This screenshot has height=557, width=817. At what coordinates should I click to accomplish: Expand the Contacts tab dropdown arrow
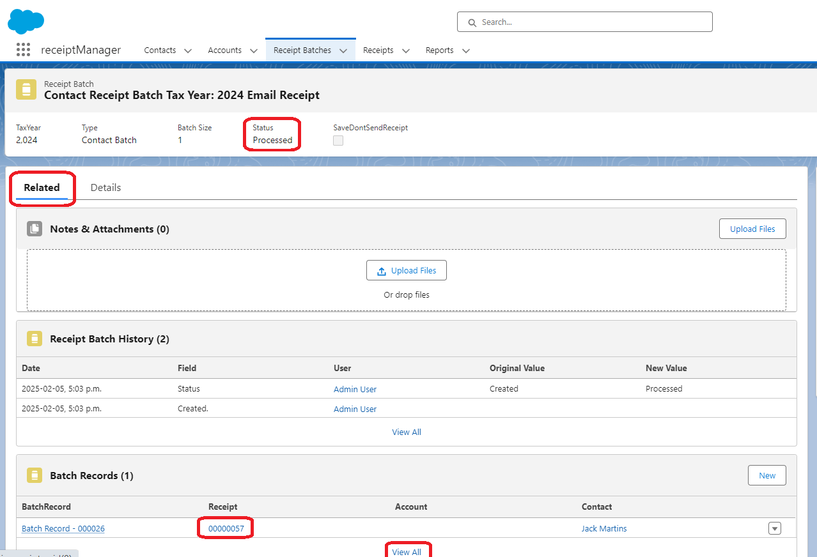click(188, 50)
